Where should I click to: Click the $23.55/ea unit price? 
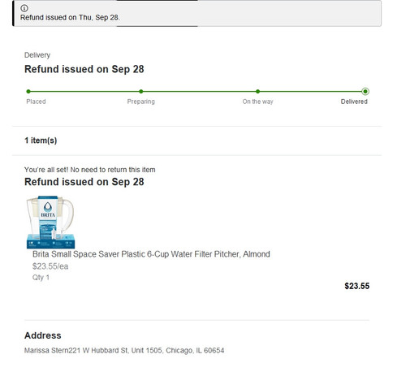pos(50,266)
